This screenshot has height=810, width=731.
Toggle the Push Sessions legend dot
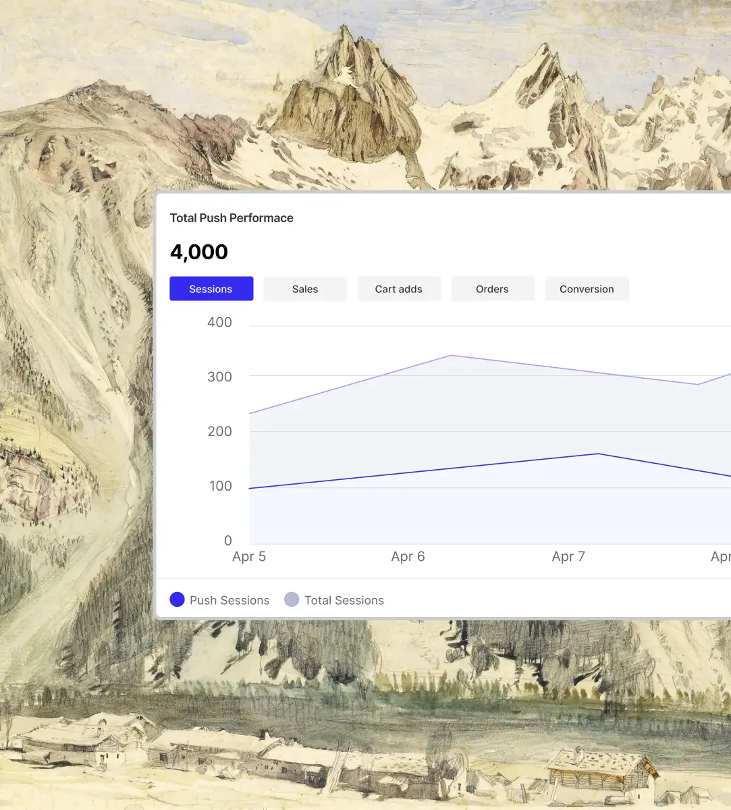point(177,599)
